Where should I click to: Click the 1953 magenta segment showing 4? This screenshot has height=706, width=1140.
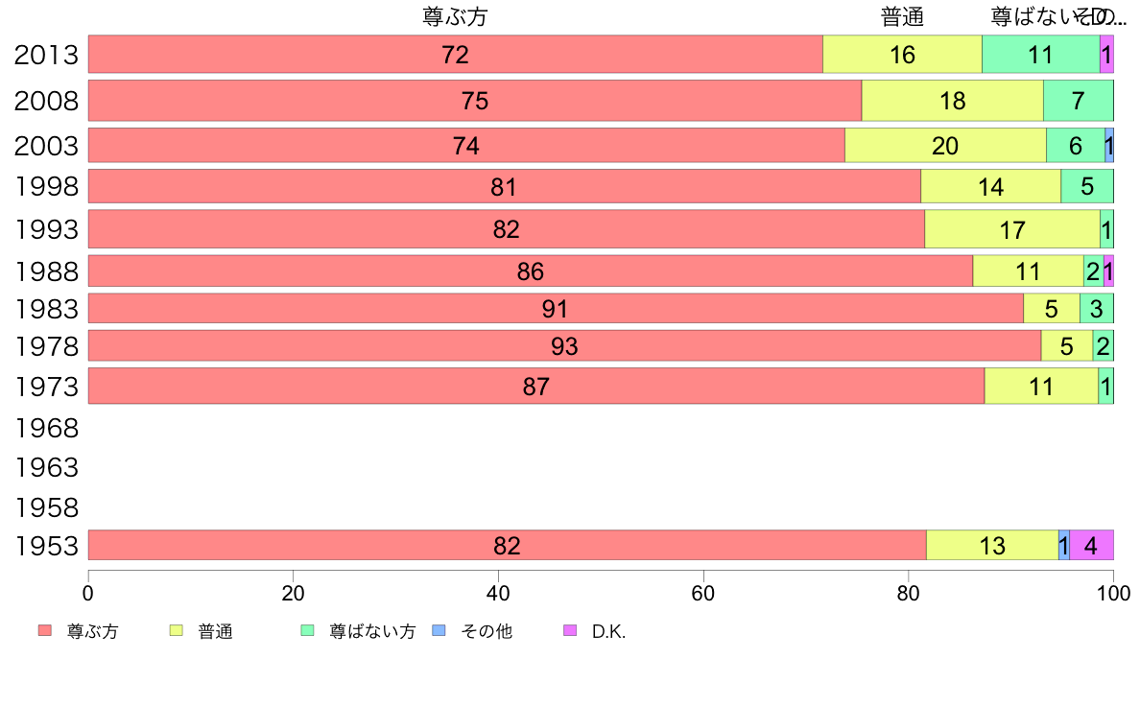click(1091, 545)
